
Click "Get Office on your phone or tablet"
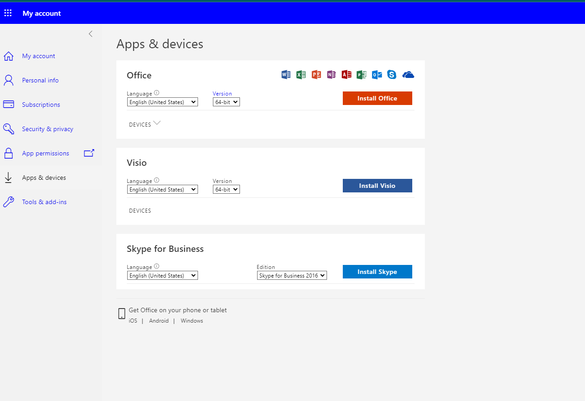[x=178, y=310]
